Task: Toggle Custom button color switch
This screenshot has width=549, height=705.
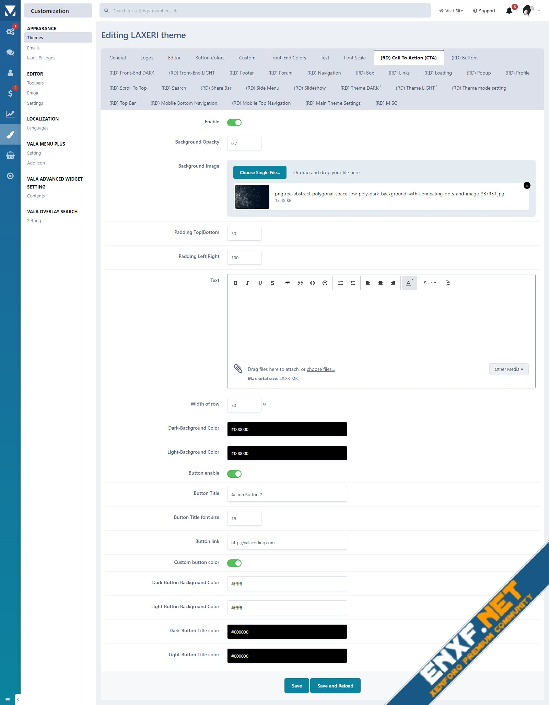Action: tap(234, 563)
